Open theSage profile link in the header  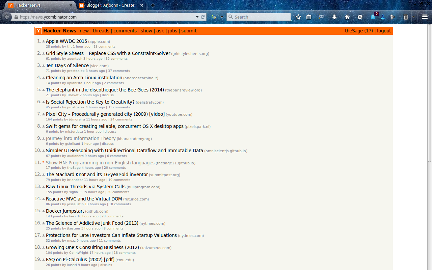click(354, 31)
